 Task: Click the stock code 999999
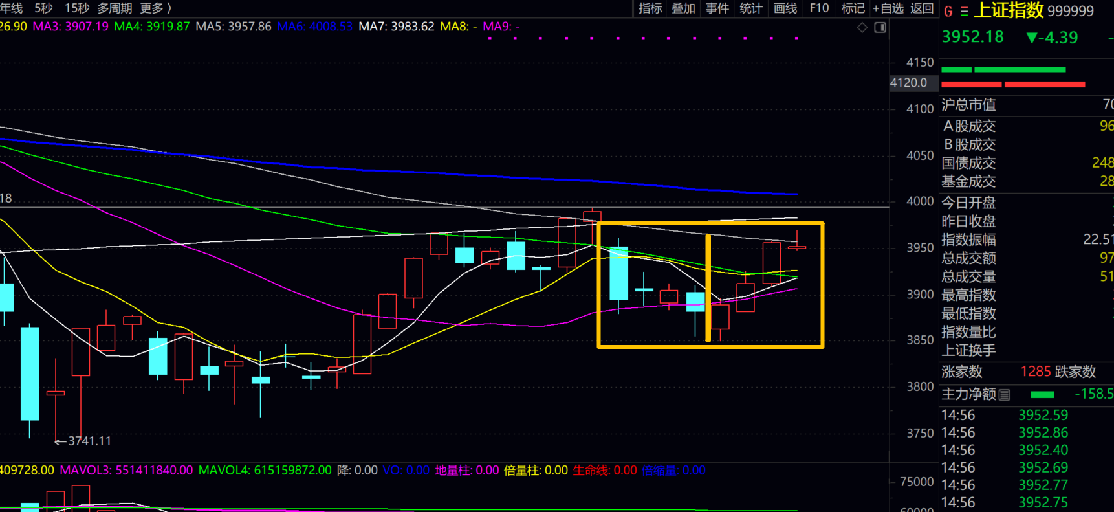click(1071, 11)
